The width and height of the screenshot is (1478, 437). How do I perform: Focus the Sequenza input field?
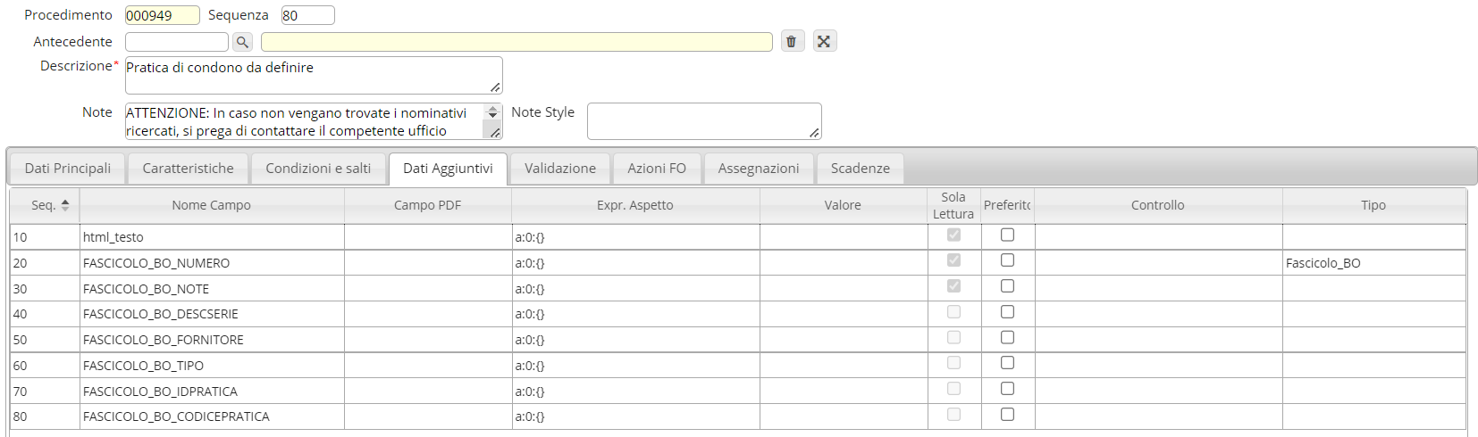point(307,15)
